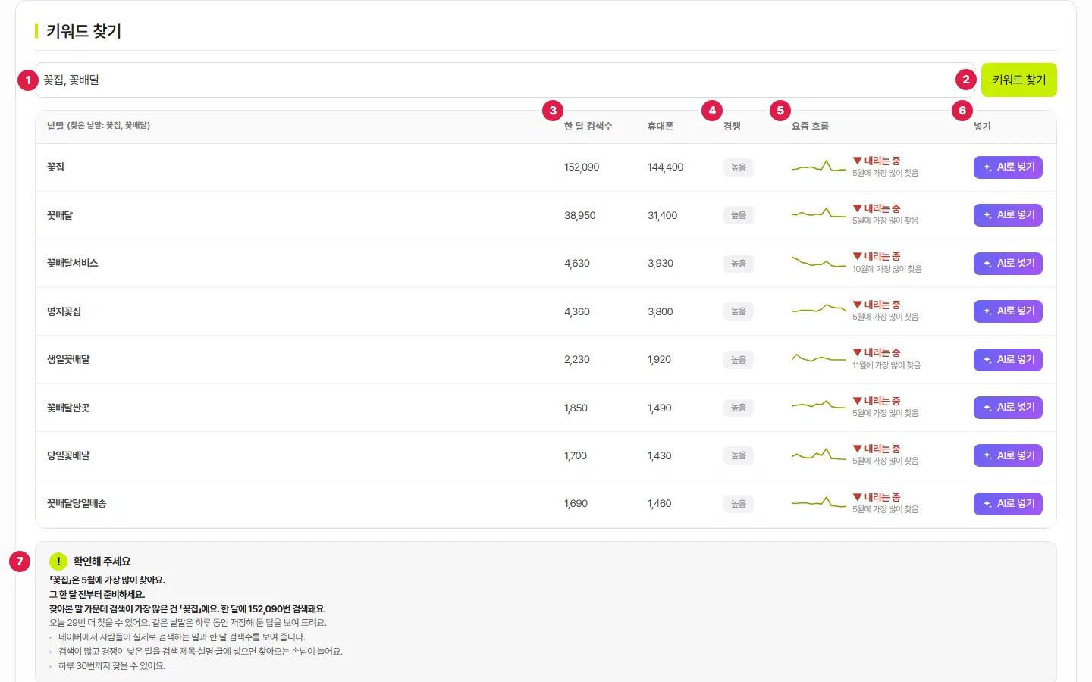Open the trend sparkline graph for 꽃집
Image resolution: width=1092 pixels, height=682 pixels.
[818, 167]
